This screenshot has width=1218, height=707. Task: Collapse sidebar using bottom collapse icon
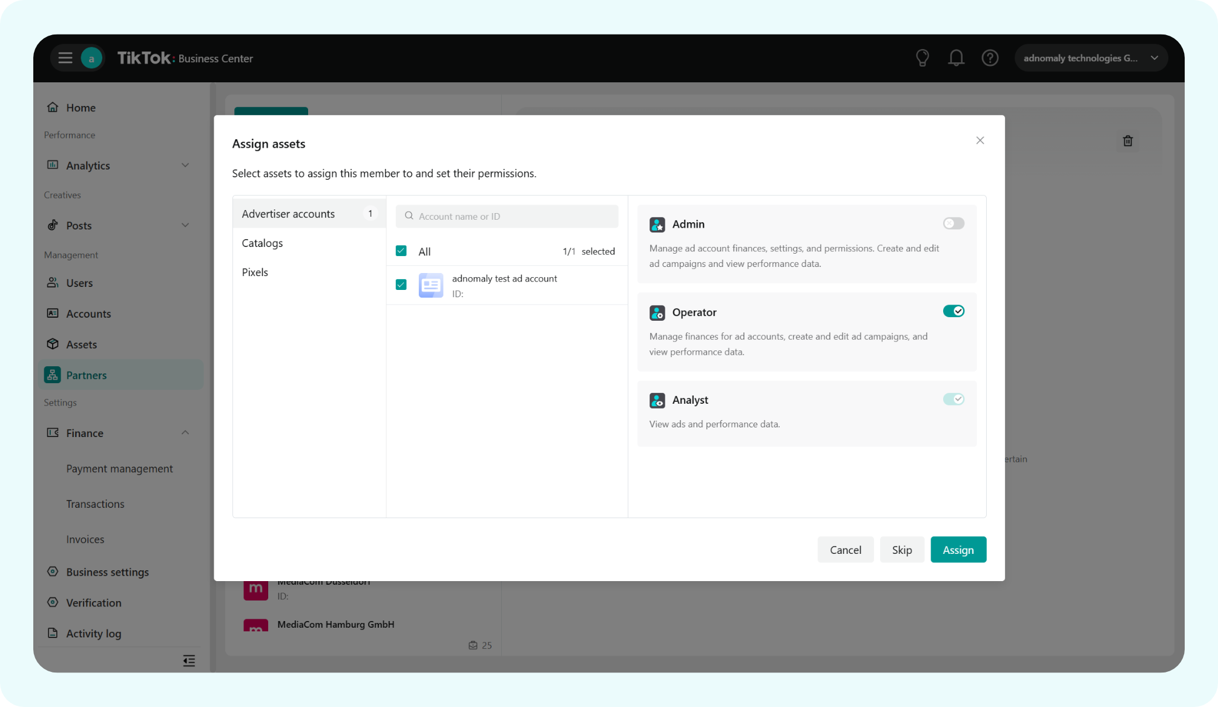189,660
